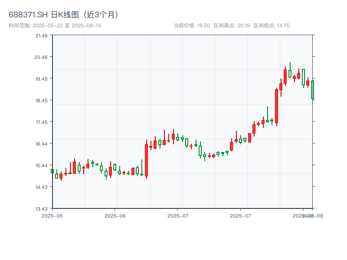Click the 18.45 y-axis label
The height and width of the screenshot is (260, 347).
(41, 100)
